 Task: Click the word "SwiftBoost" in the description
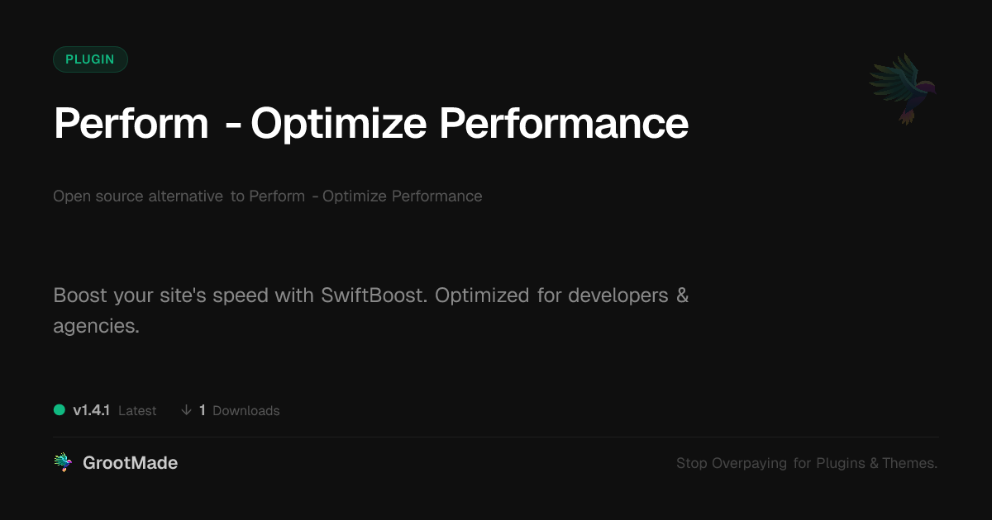click(374, 295)
